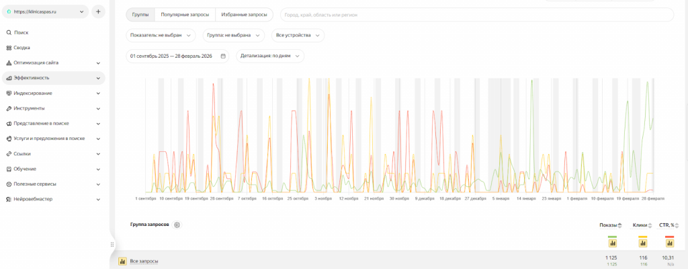The height and width of the screenshot is (269, 688).
Task: Open Поиск in the sidebar menu
Action: 21,32
